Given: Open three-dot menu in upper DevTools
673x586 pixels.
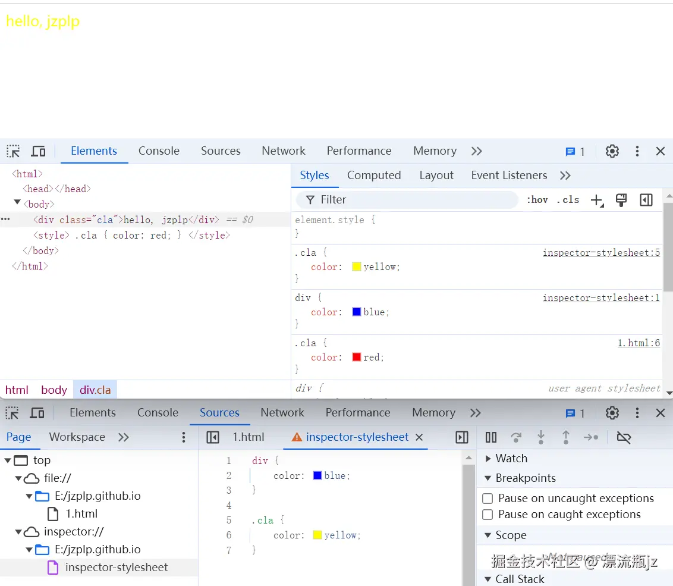Looking at the screenshot, I should pos(637,151).
